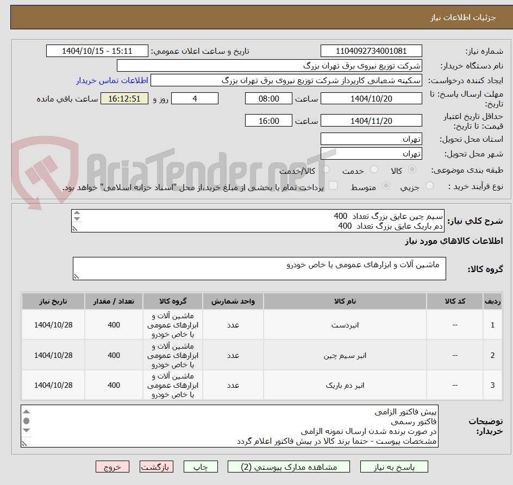Click the کد کالا column header
513x485 pixels.
(455, 301)
